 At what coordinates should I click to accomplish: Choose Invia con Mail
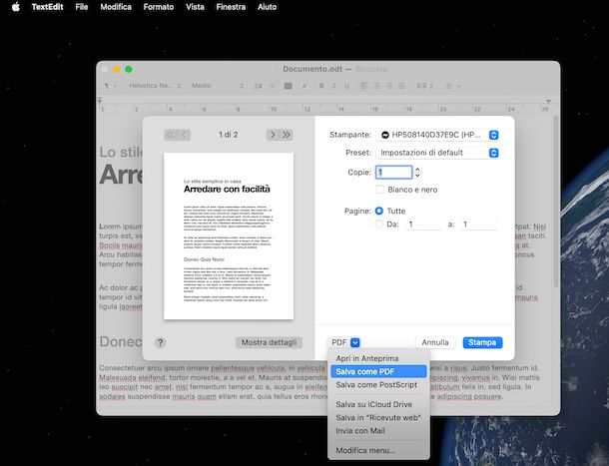[378, 431]
